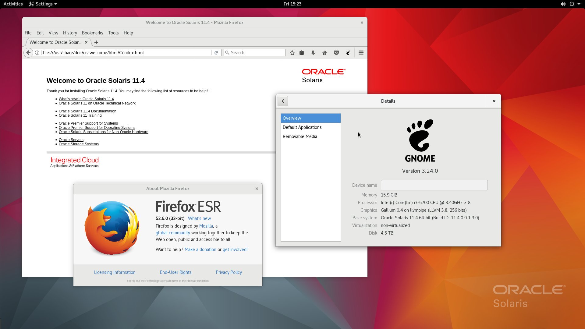585x329 pixels.
Task: Close the Welcome to Oracle Solar tab
Action: 86,42
